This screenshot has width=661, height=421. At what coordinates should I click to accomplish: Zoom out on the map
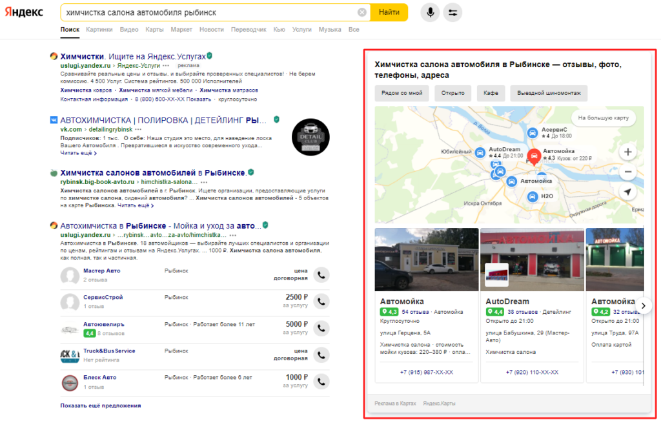628,172
